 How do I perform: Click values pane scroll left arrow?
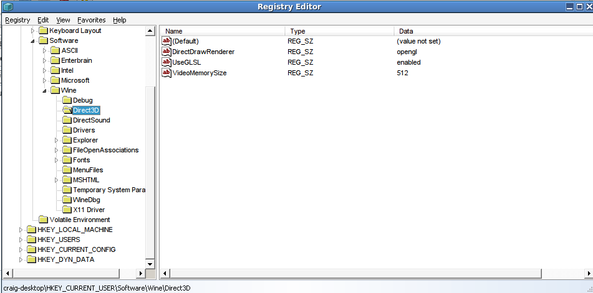165,273
